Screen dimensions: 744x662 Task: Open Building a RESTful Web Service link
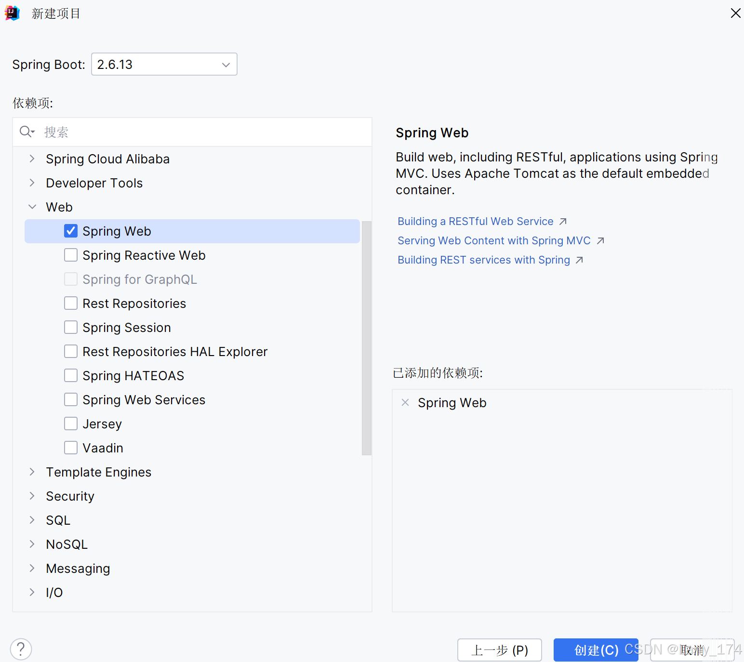click(x=475, y=222)
